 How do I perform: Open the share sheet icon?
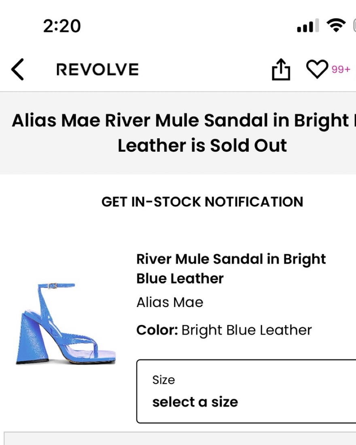click(x=281, y=70)
